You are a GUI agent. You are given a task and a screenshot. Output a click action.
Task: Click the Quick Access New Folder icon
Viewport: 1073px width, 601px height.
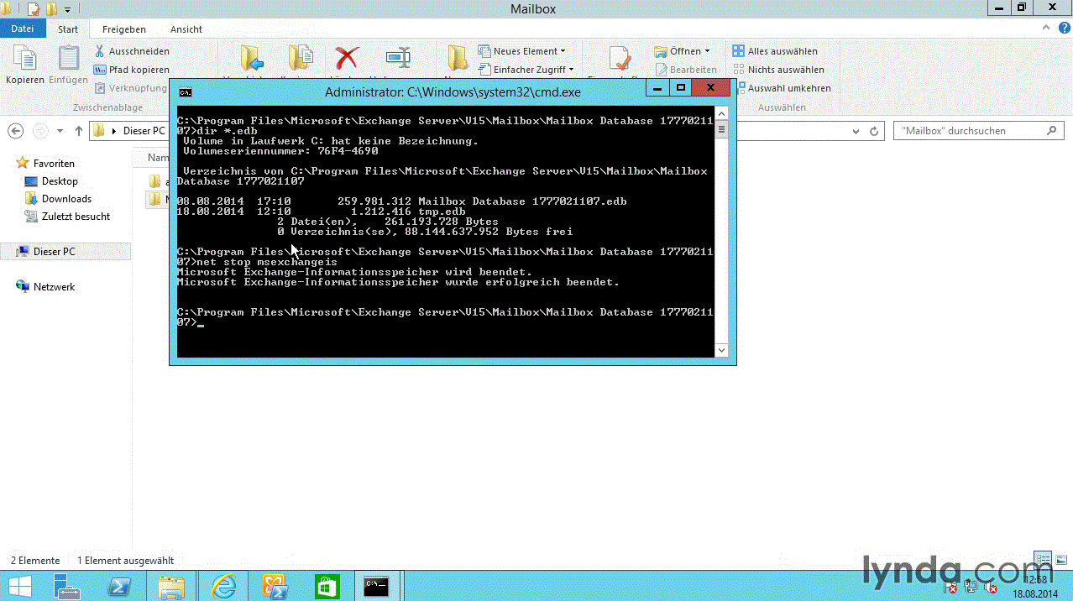(51, 9)
